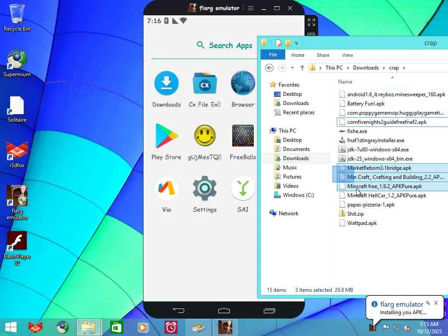Select fnaf1stingrayinstaller.exe file
Screen dimensions: 448x336
(375, 140)
